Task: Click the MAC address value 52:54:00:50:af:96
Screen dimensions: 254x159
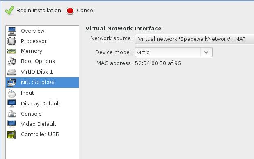Action: point(158,63)
